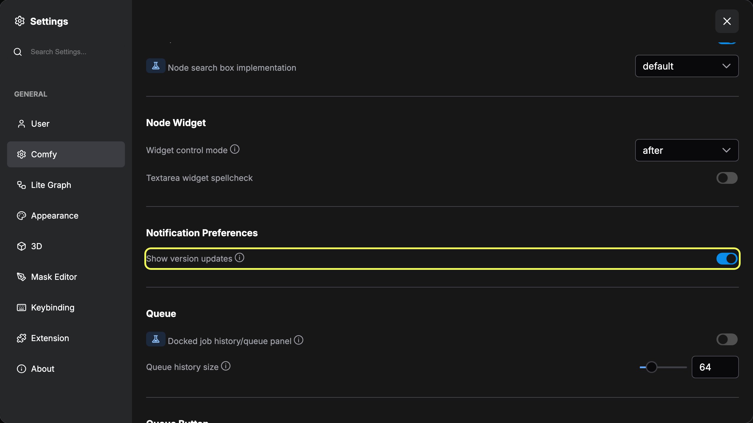
Task: Click the experimental flask icon beside Node search box
Action: click(x=156, y=66)
